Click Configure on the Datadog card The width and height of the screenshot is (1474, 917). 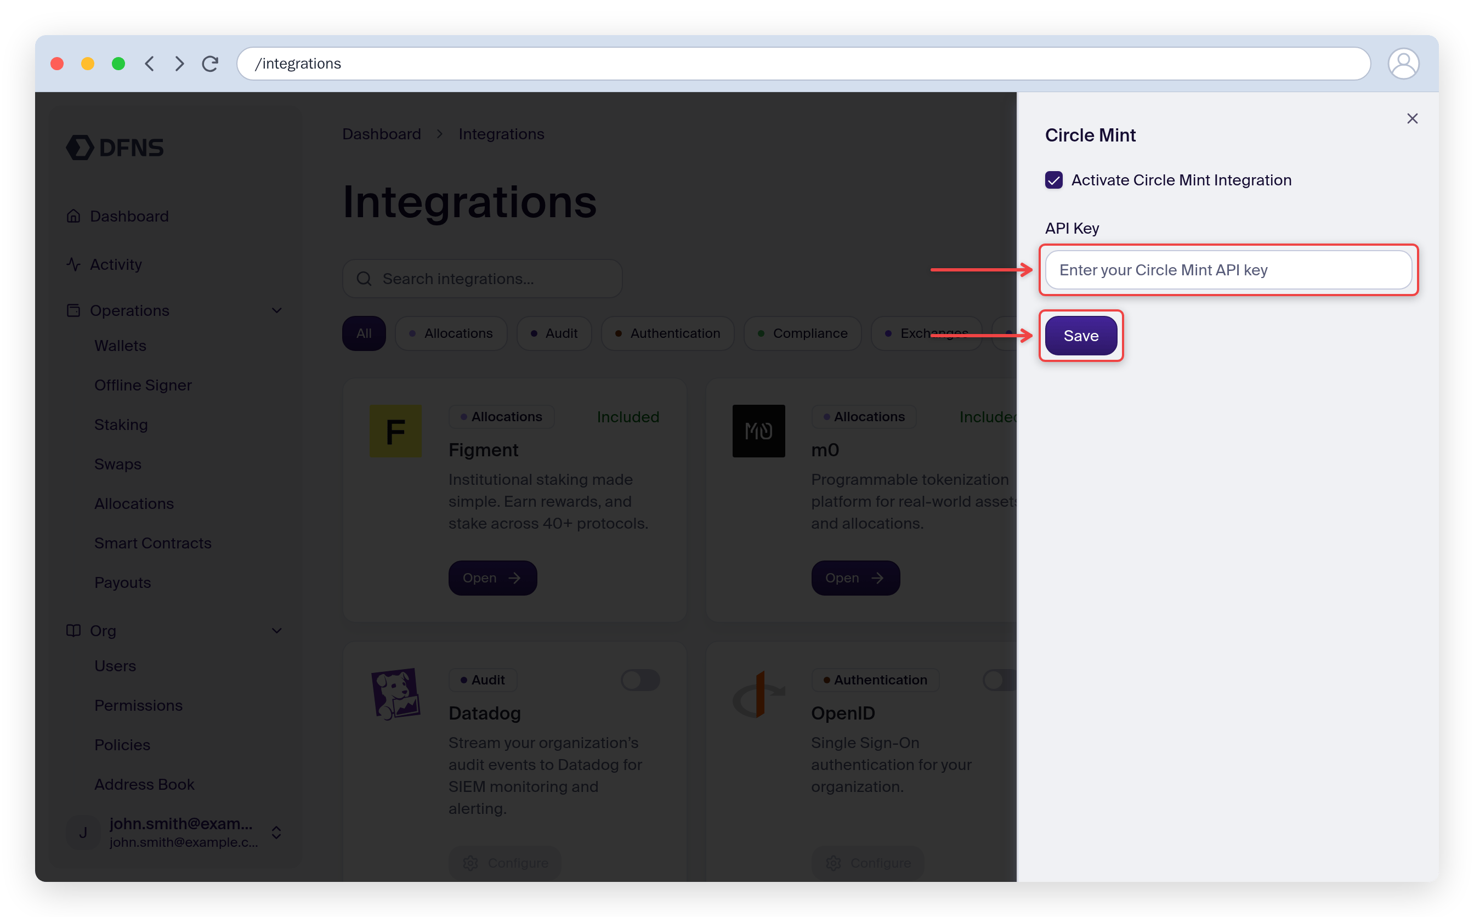click(504, 863)
